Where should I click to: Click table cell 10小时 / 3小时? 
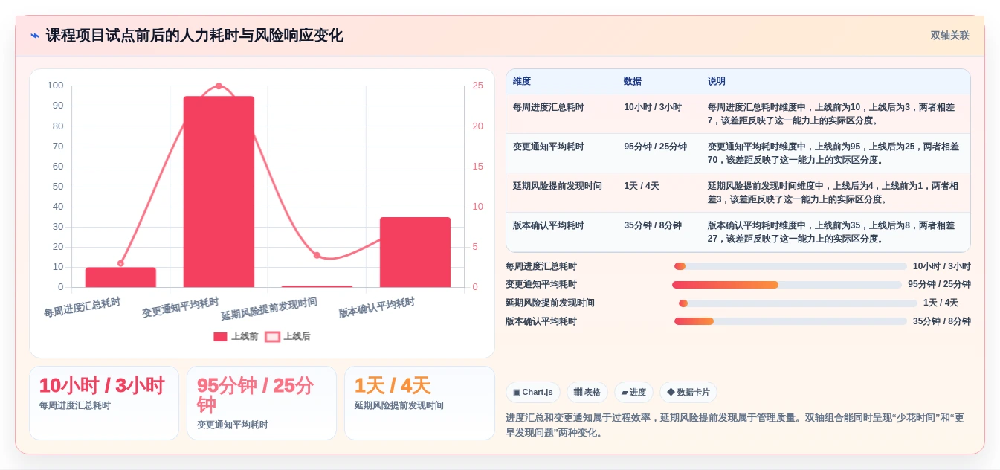coord(653,107)
